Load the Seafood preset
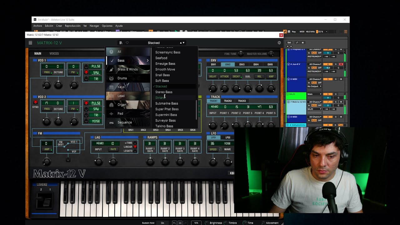This screenshot has height=225, width=400. pos(161,58)
